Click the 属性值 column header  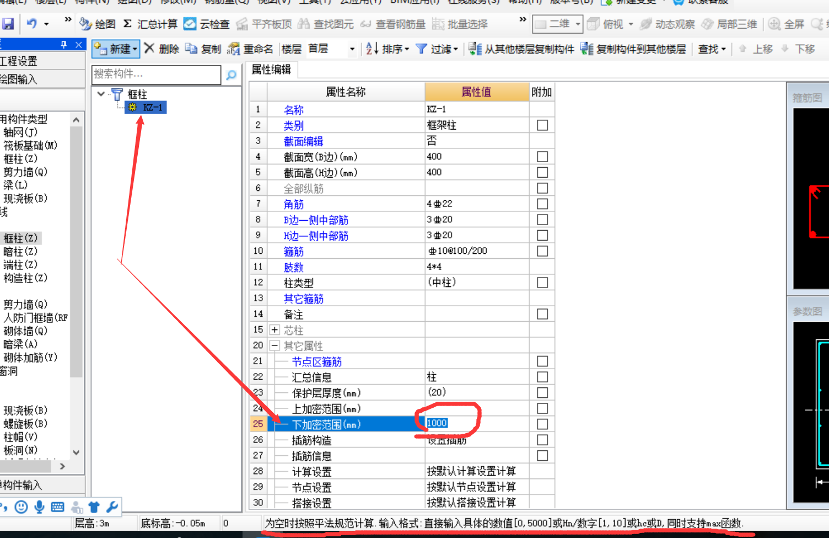point(476,92)
